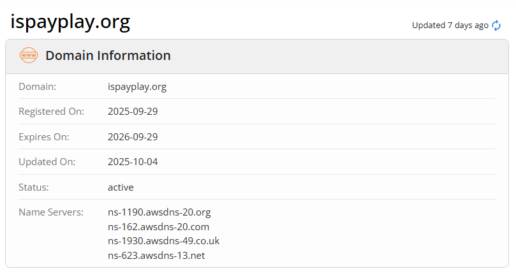516x278 pixels.
Task: Click the 'Status:' row label
Action: 34,187
